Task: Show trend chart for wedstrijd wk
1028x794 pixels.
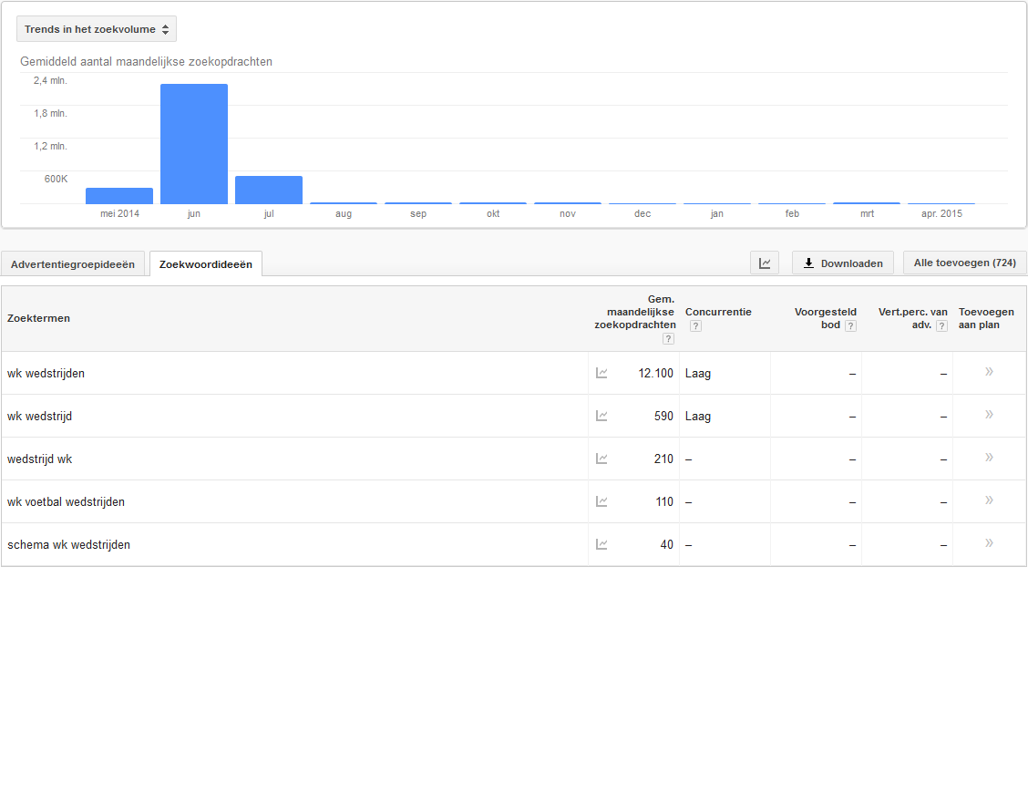Action: click(x=601, y=459)
